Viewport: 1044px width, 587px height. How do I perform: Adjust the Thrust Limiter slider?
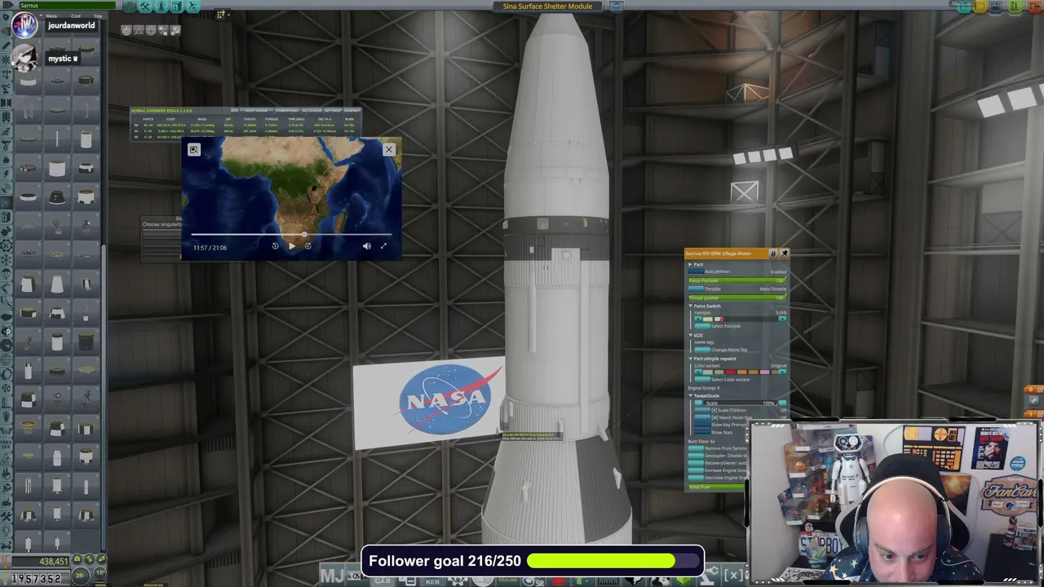pyautogui.click(x=737, y=298)
